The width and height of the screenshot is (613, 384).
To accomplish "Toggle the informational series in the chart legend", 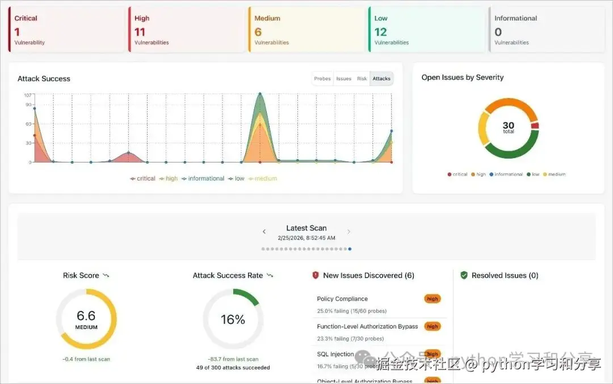I will tap(203, 178).
